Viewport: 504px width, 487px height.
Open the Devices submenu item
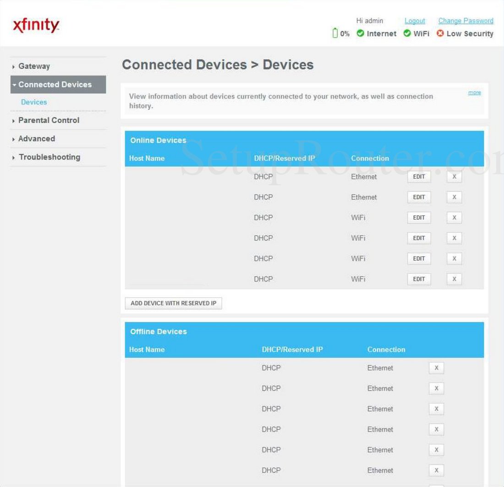point(34,102)
